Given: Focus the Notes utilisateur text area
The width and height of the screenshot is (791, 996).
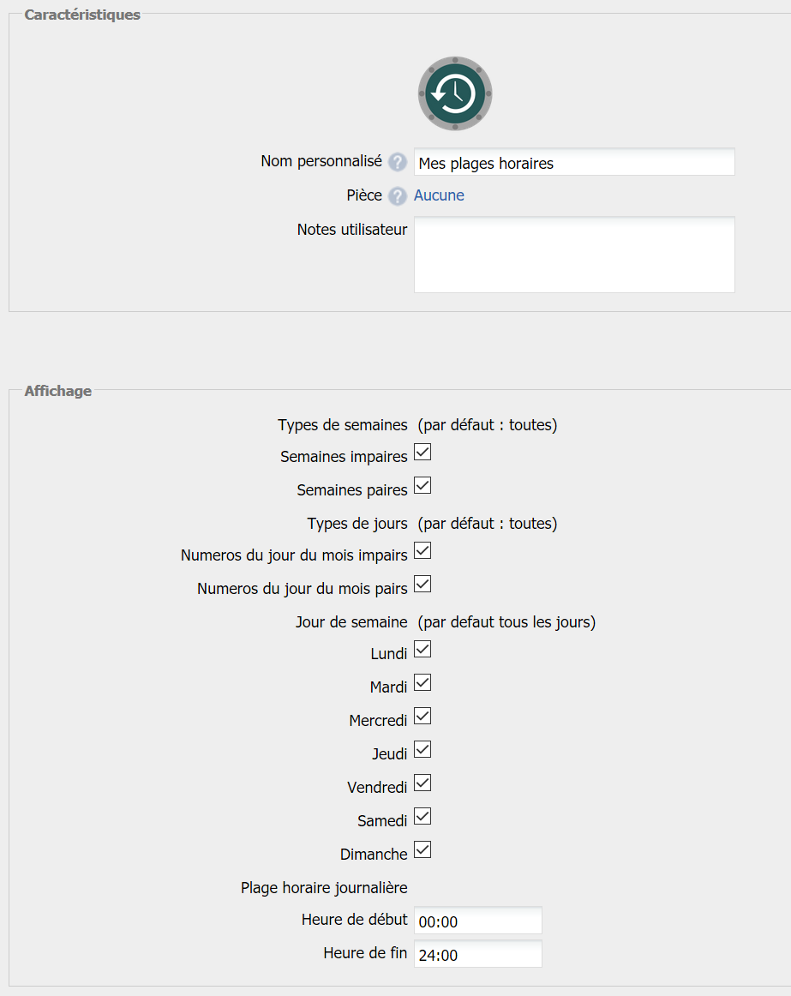Looking at the screenshot, I should click(574, 255).
